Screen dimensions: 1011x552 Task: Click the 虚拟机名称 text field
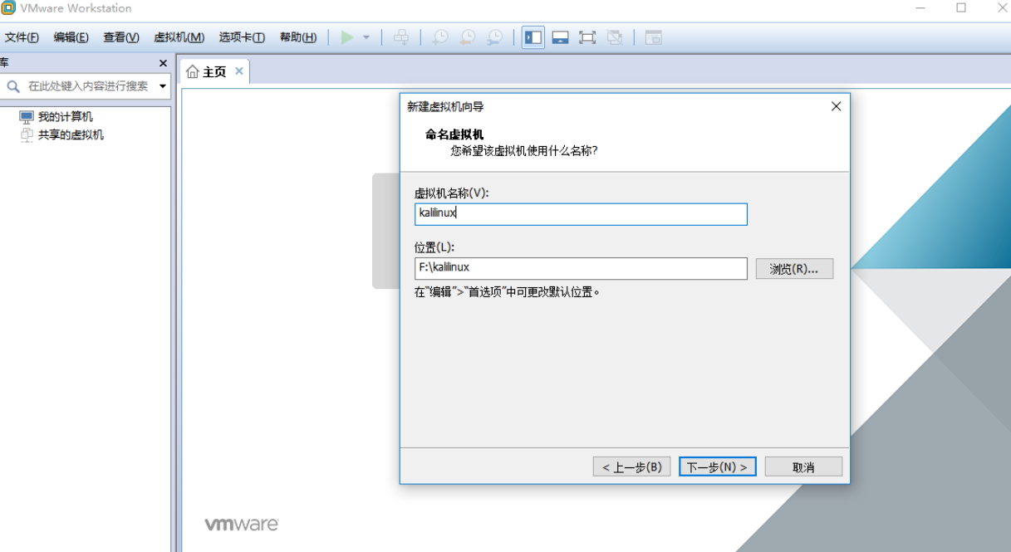[x=581, y=214]
